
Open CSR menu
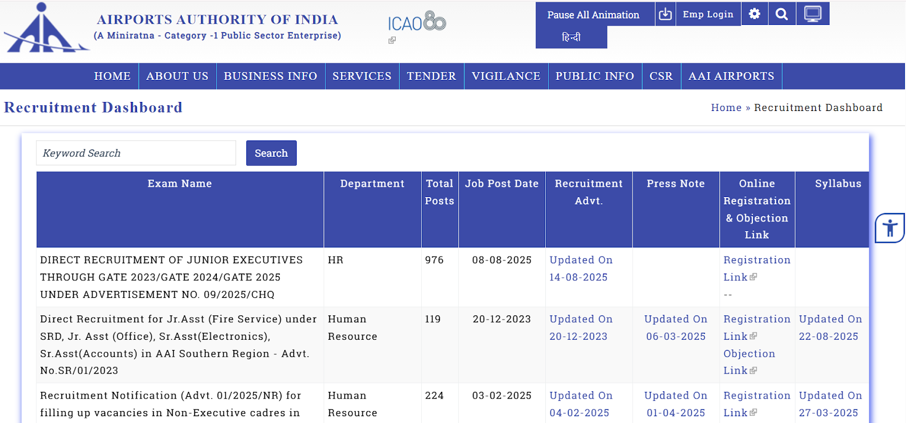[x=661, y=76]
